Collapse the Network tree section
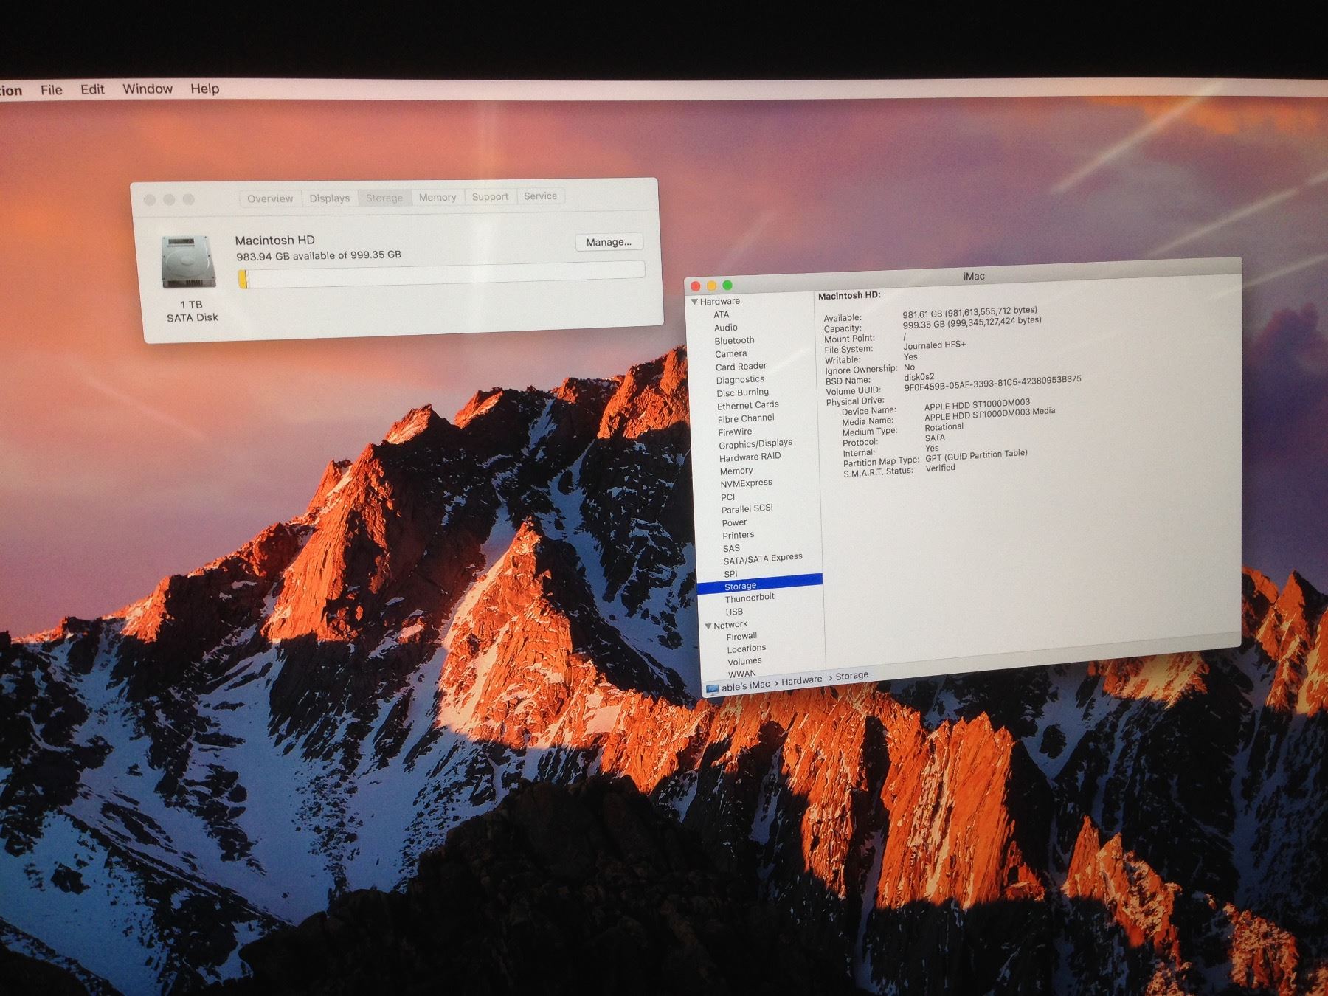 pyautogui.click(x=708, y=626)
